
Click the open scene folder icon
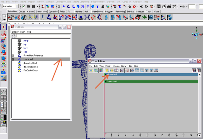click(x=28, y=6)
